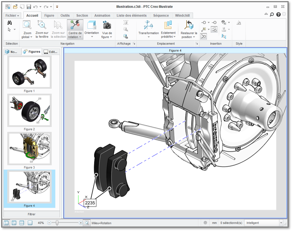Toggle the first layout view button in status bar
The width and height of the screenshot is (292, 231).
click(6, 223)
